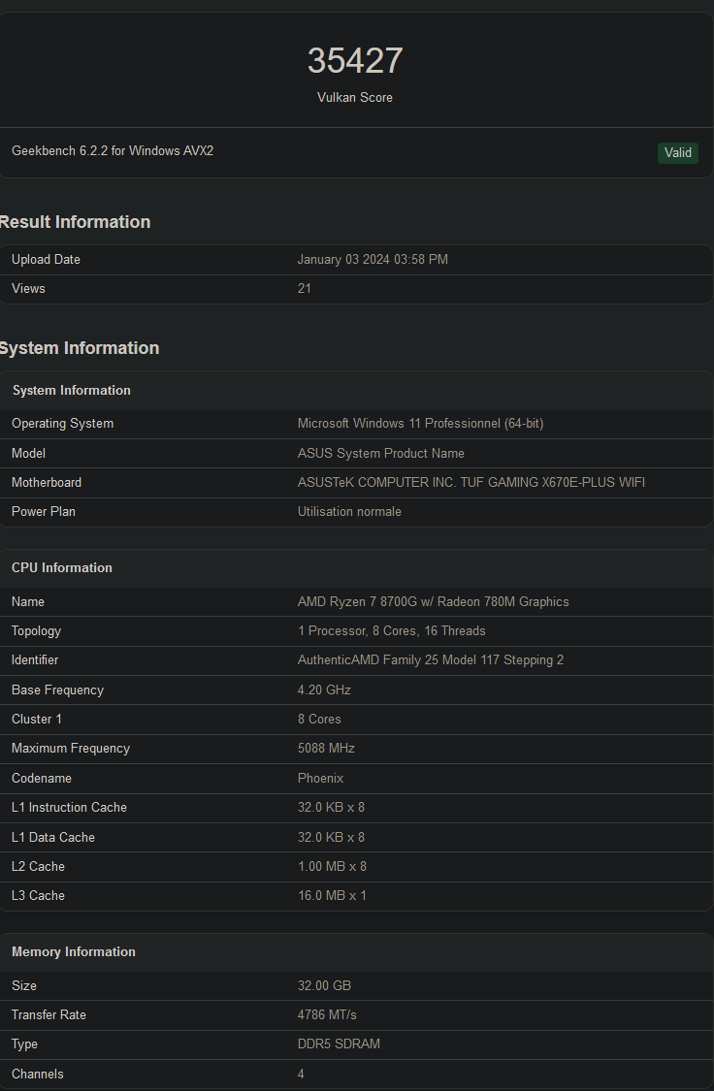Click the Identifier row label
714x1091 pixels.
(35, 660)
